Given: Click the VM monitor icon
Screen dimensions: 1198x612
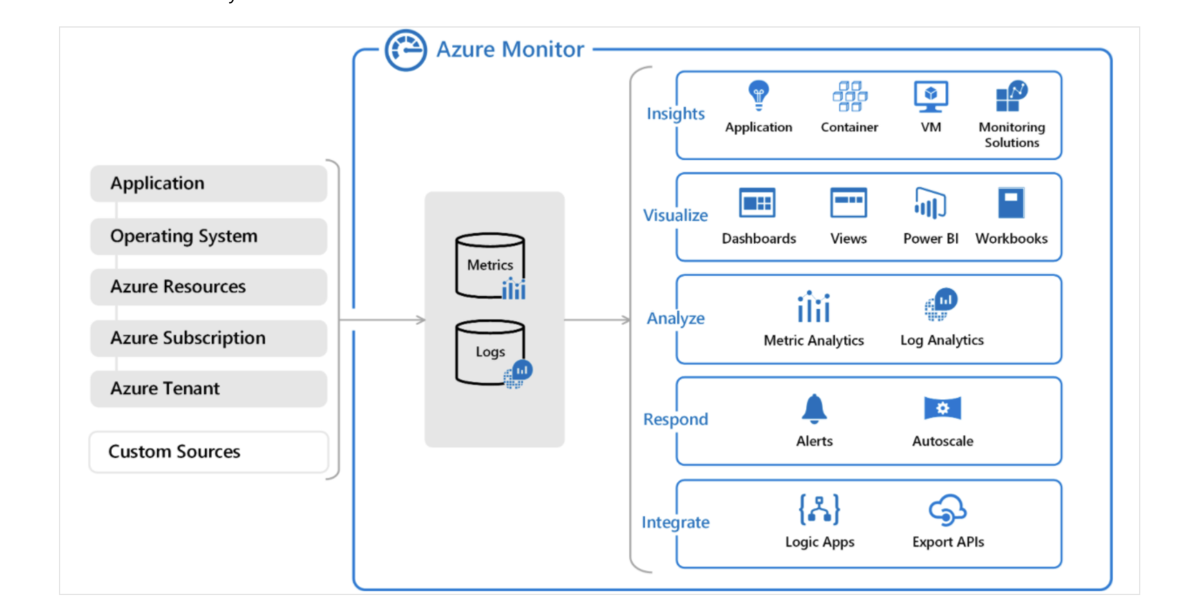Looking at the screenshot, I should (x=931, y=97).
